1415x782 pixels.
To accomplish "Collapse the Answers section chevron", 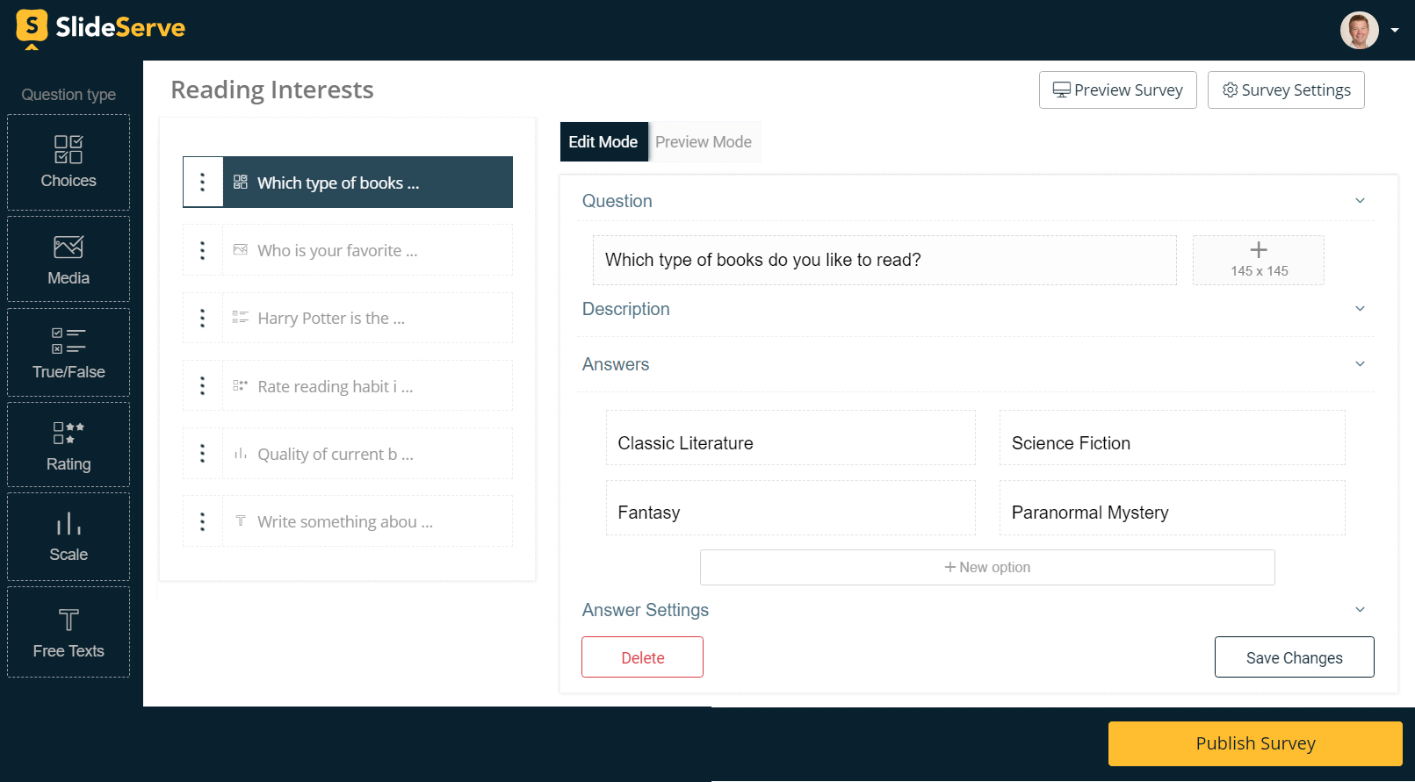I will click(1360, 364).
